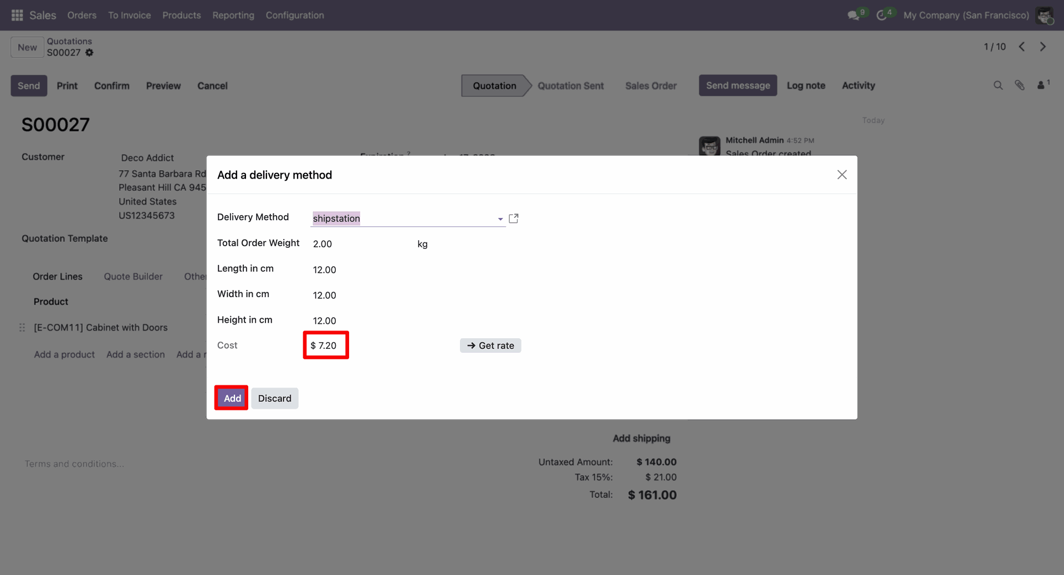Confirm the quotation

(112, 85)
